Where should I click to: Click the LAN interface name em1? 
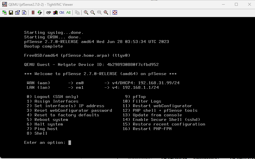click(x=80, y=88)
